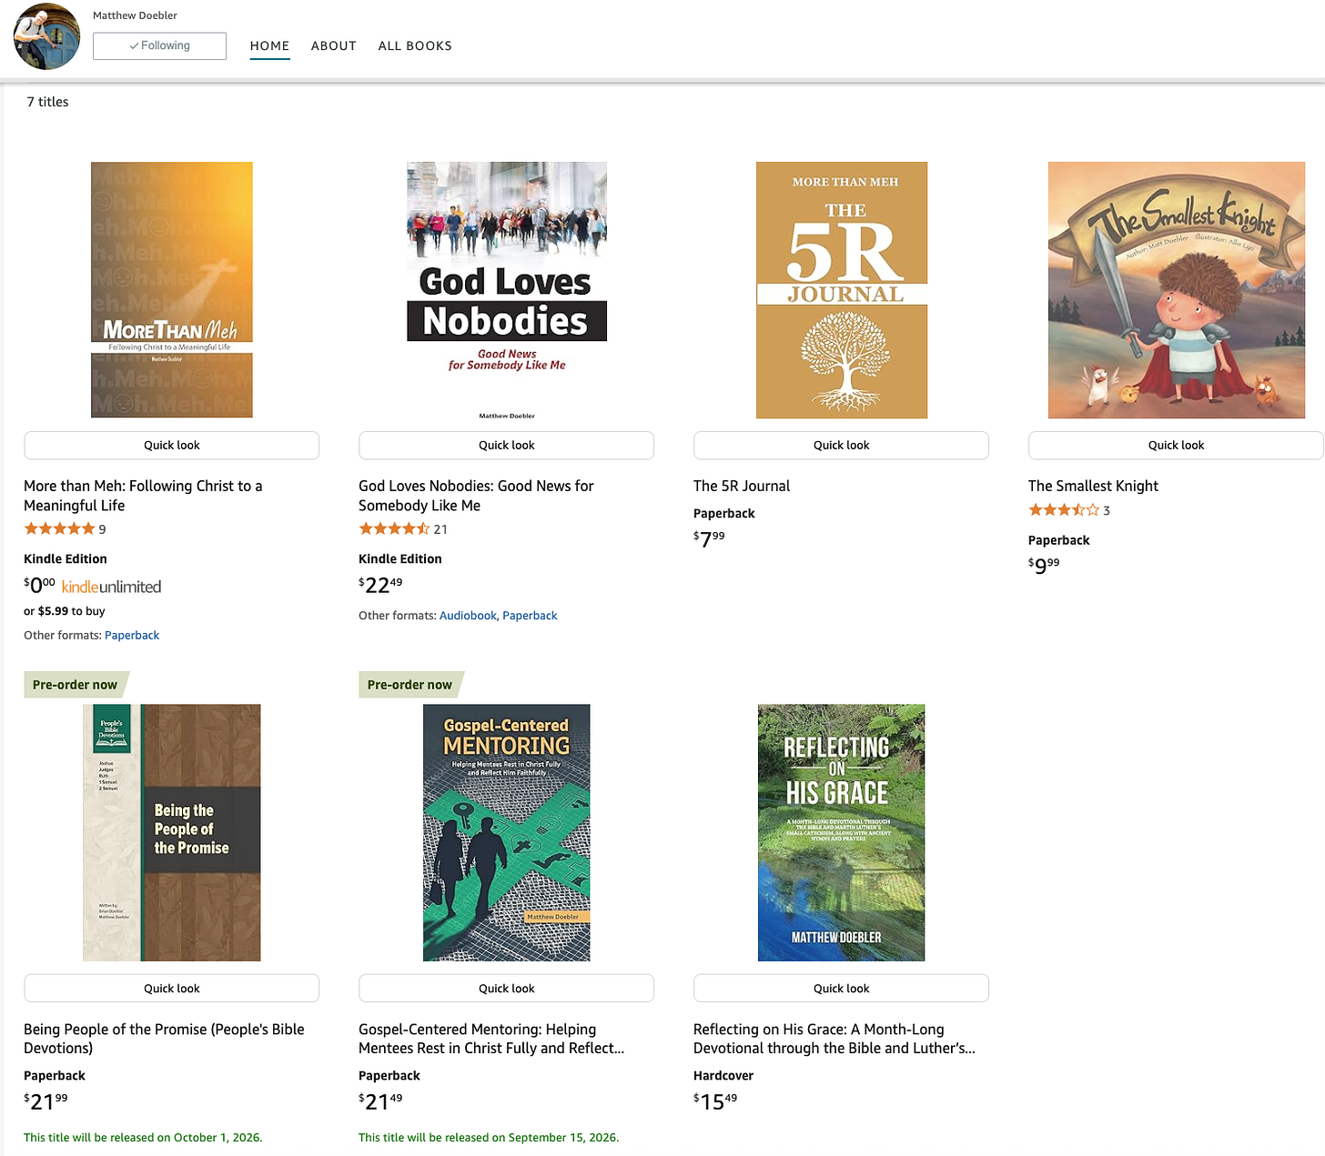Quick look at Reflecting on His Grace
1325x1156 pixels.
point(842,988)
